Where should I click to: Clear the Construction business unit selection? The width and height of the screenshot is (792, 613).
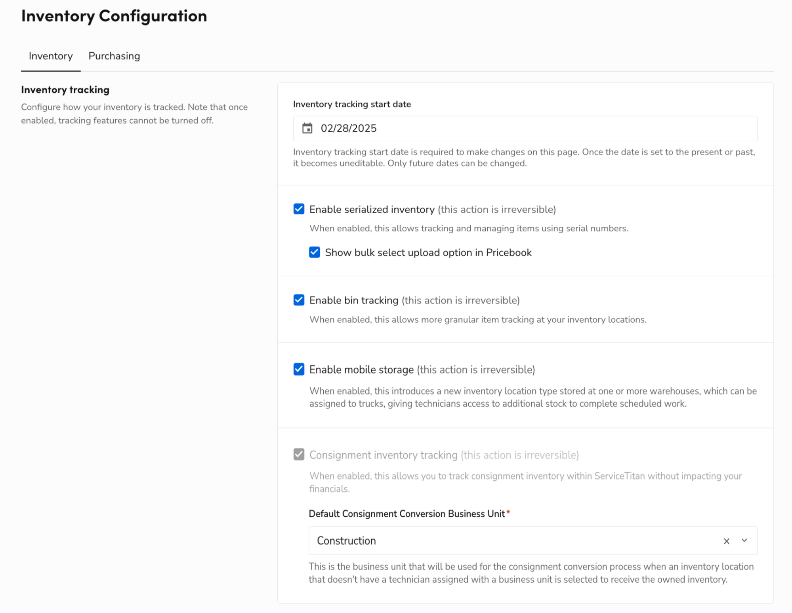pyautogui.click(x=727, y=540)
